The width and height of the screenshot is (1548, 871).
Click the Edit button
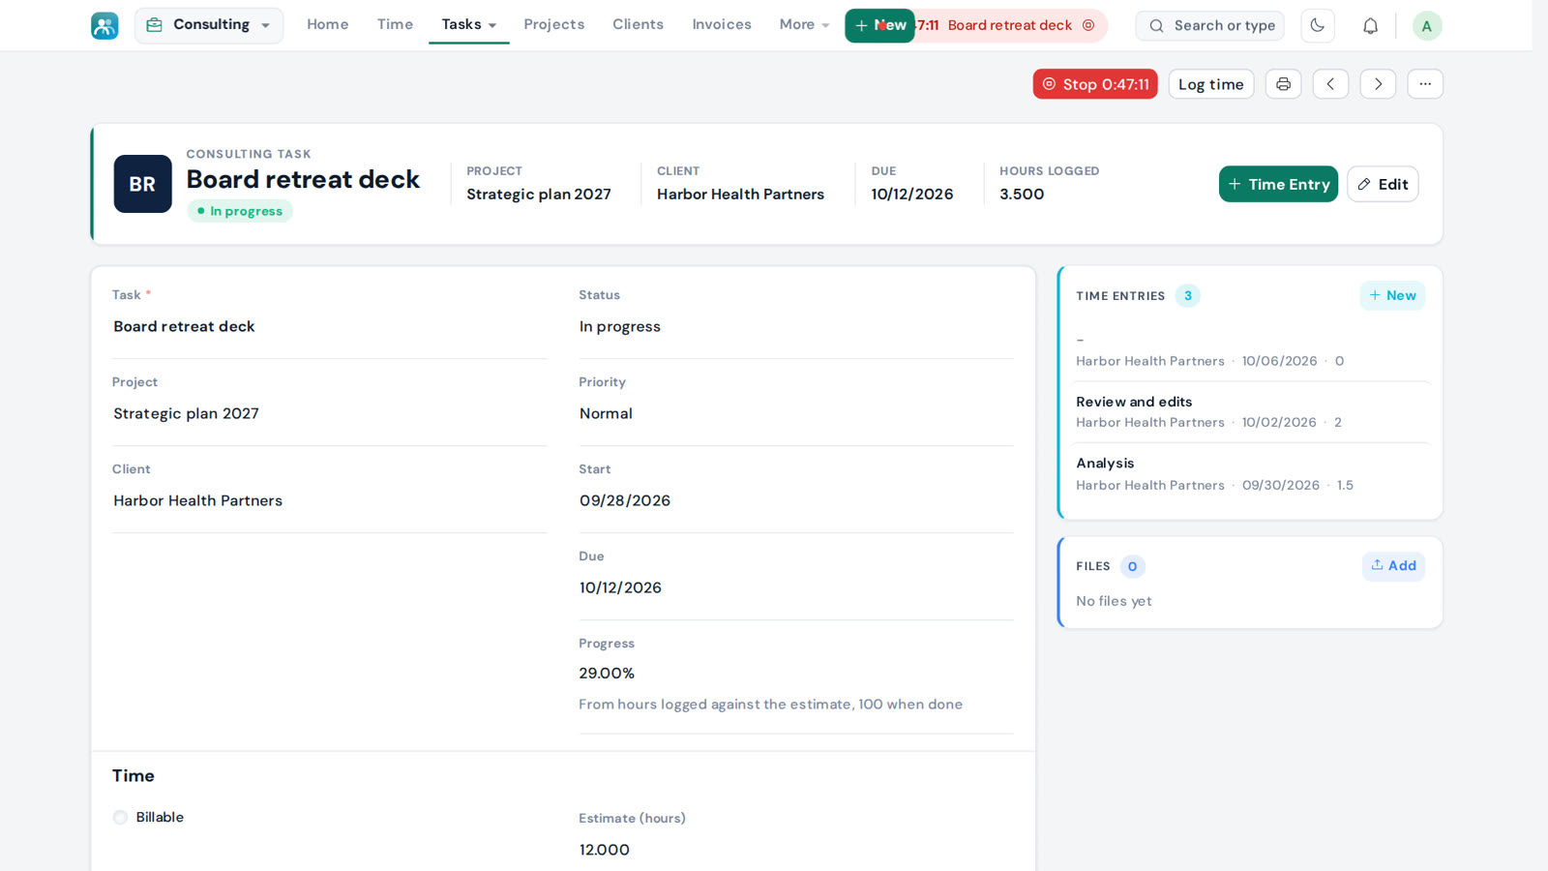coord(1383,184)
